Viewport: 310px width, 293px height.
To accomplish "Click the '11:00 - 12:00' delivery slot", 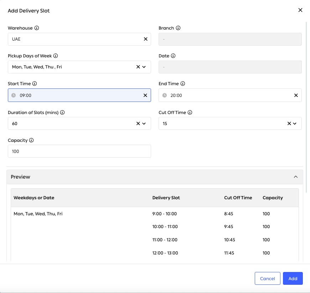I will tap(165, 240).
